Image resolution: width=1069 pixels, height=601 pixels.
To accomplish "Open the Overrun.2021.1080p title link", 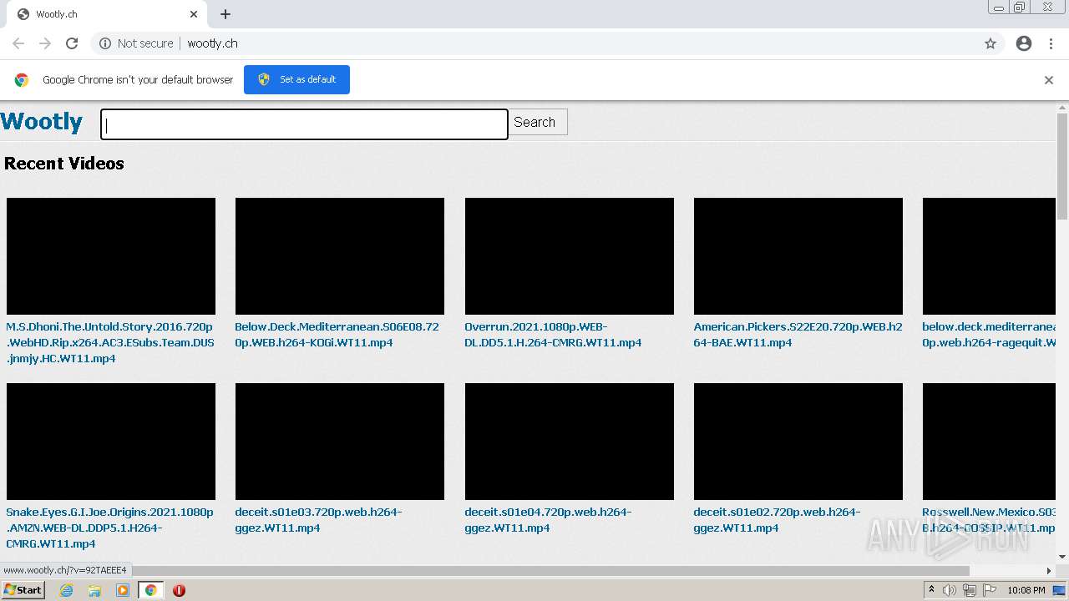I will [553, 335].
